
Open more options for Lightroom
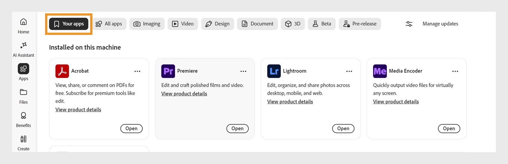tap(349, 71)
